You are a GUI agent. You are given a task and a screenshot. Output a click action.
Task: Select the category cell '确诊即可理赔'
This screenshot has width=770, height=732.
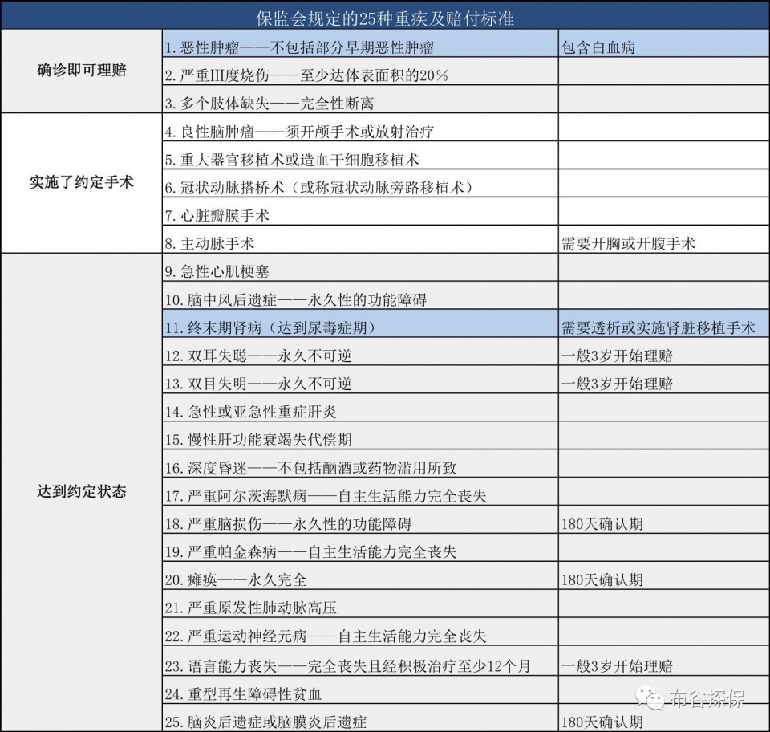pyautogui.click(x=82, y=71)
